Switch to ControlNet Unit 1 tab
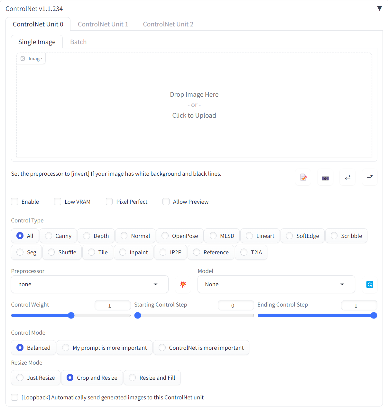388x411 pixels. click(103, 24)
